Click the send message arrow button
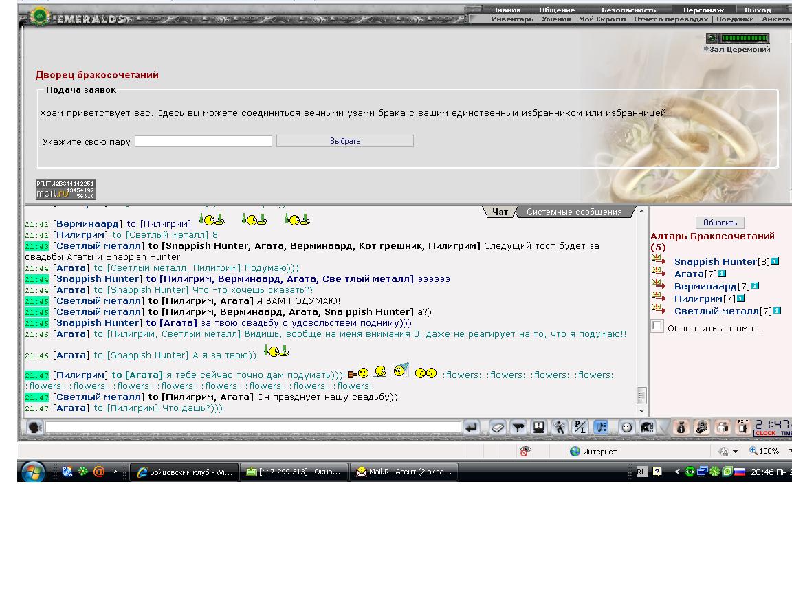This screenshot has height=594, width=792. (471, 428)
